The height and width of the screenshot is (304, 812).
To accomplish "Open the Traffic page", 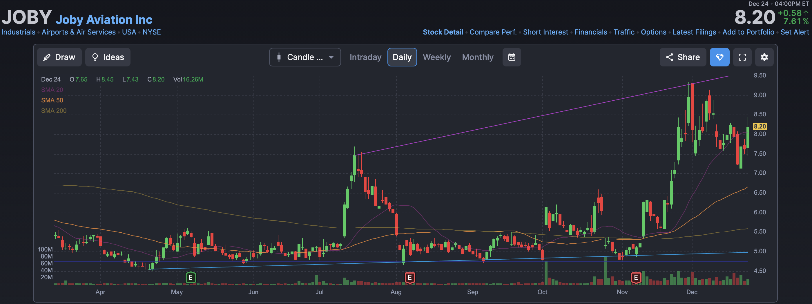I will point(624,32).
